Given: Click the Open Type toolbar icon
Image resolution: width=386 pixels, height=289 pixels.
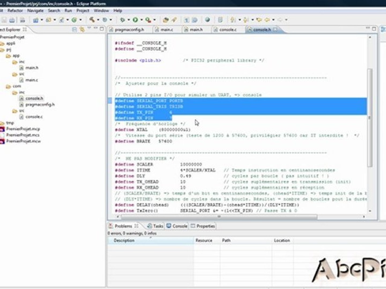Looking at the screenshot, I should tap(166, 20).
